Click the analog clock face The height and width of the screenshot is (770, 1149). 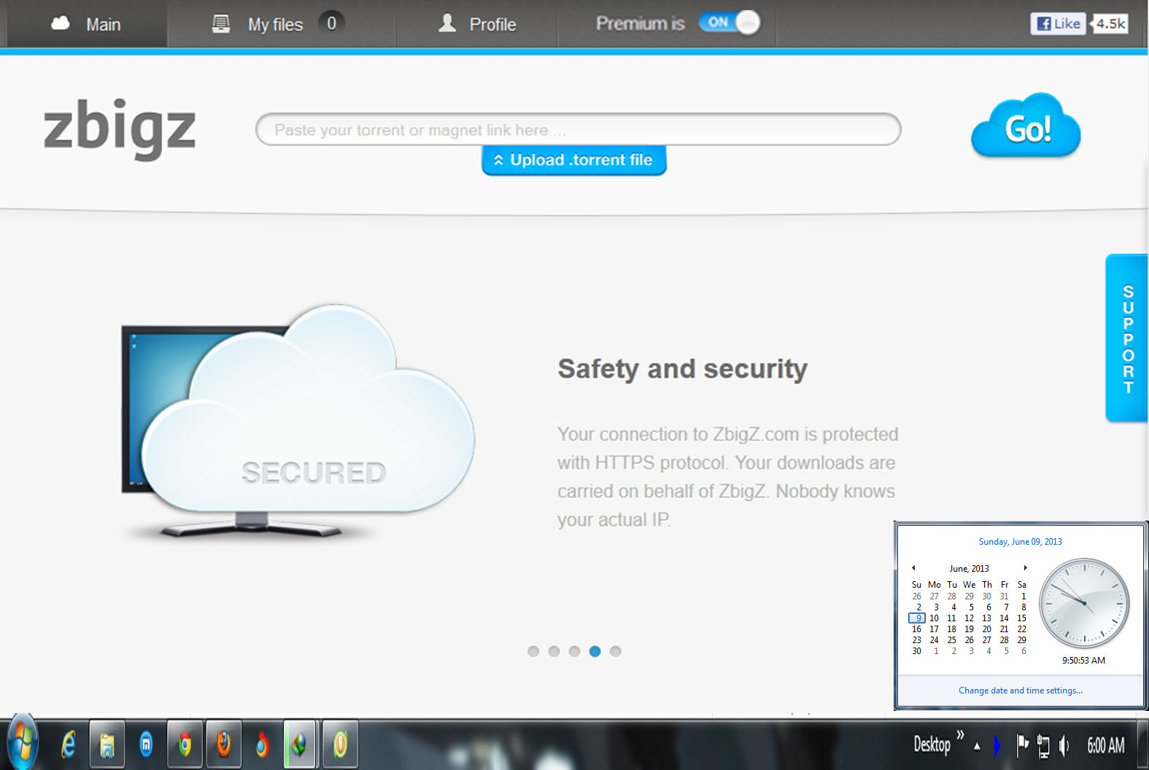1084,603
